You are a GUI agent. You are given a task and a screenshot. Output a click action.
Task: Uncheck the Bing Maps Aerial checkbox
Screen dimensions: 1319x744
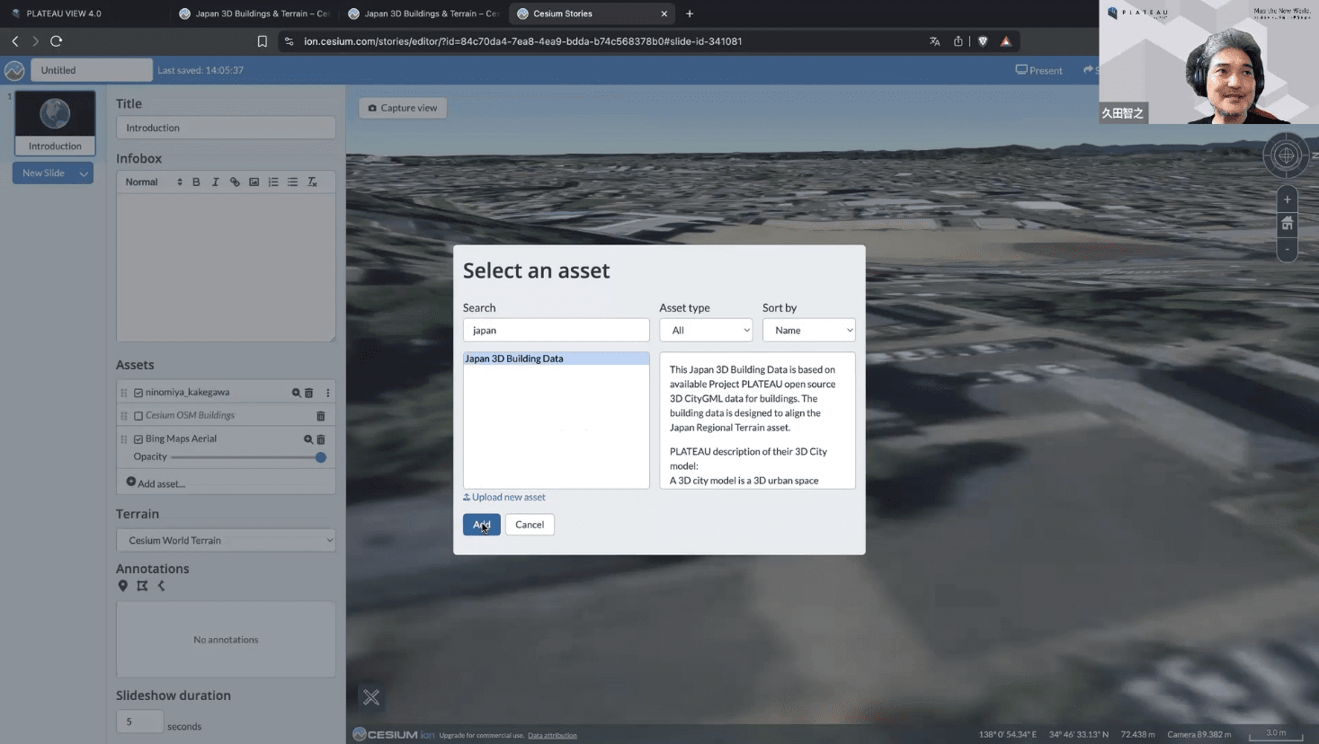pyautogui.click(x=138, y=439)
